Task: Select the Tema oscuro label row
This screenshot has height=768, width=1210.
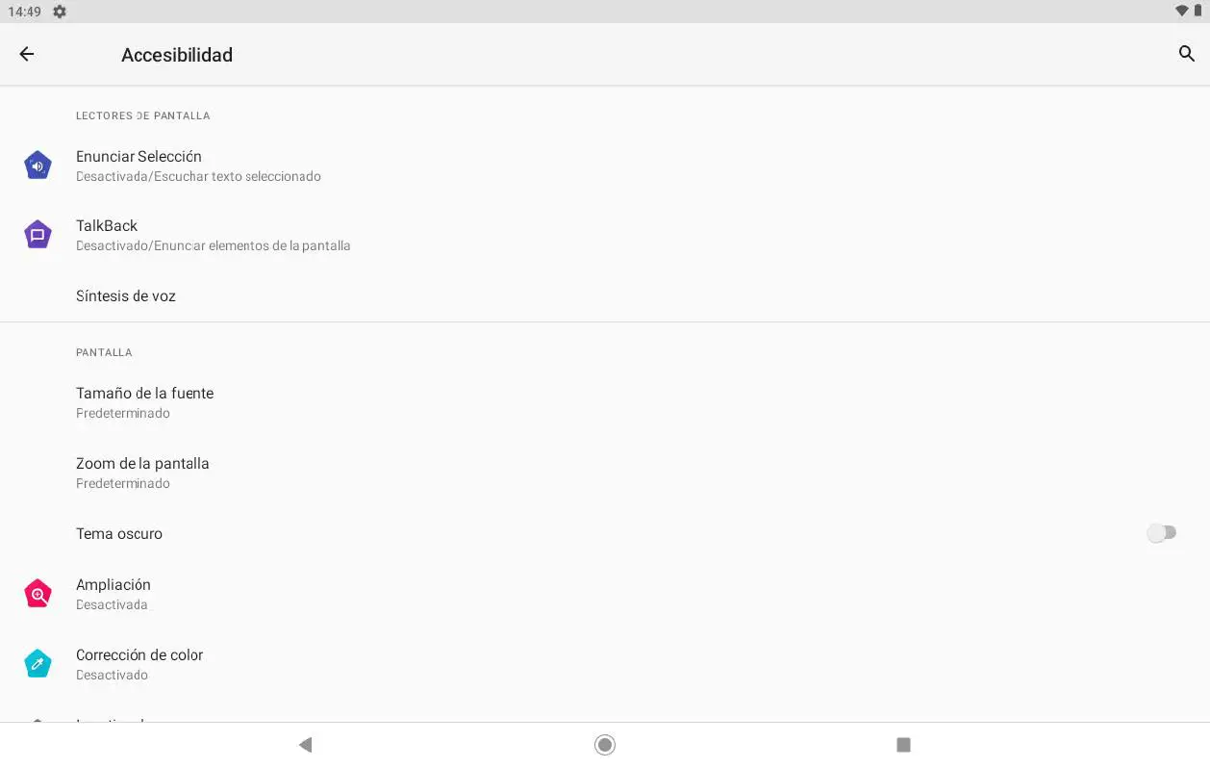Action: 605,533
